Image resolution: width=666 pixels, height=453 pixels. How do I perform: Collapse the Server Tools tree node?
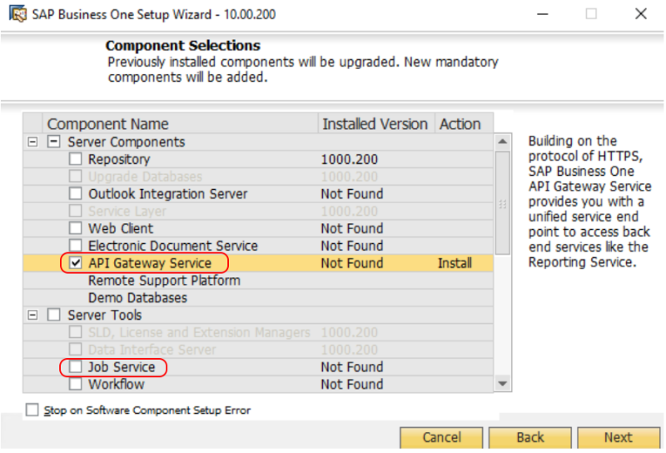click(x=32, y=316)
